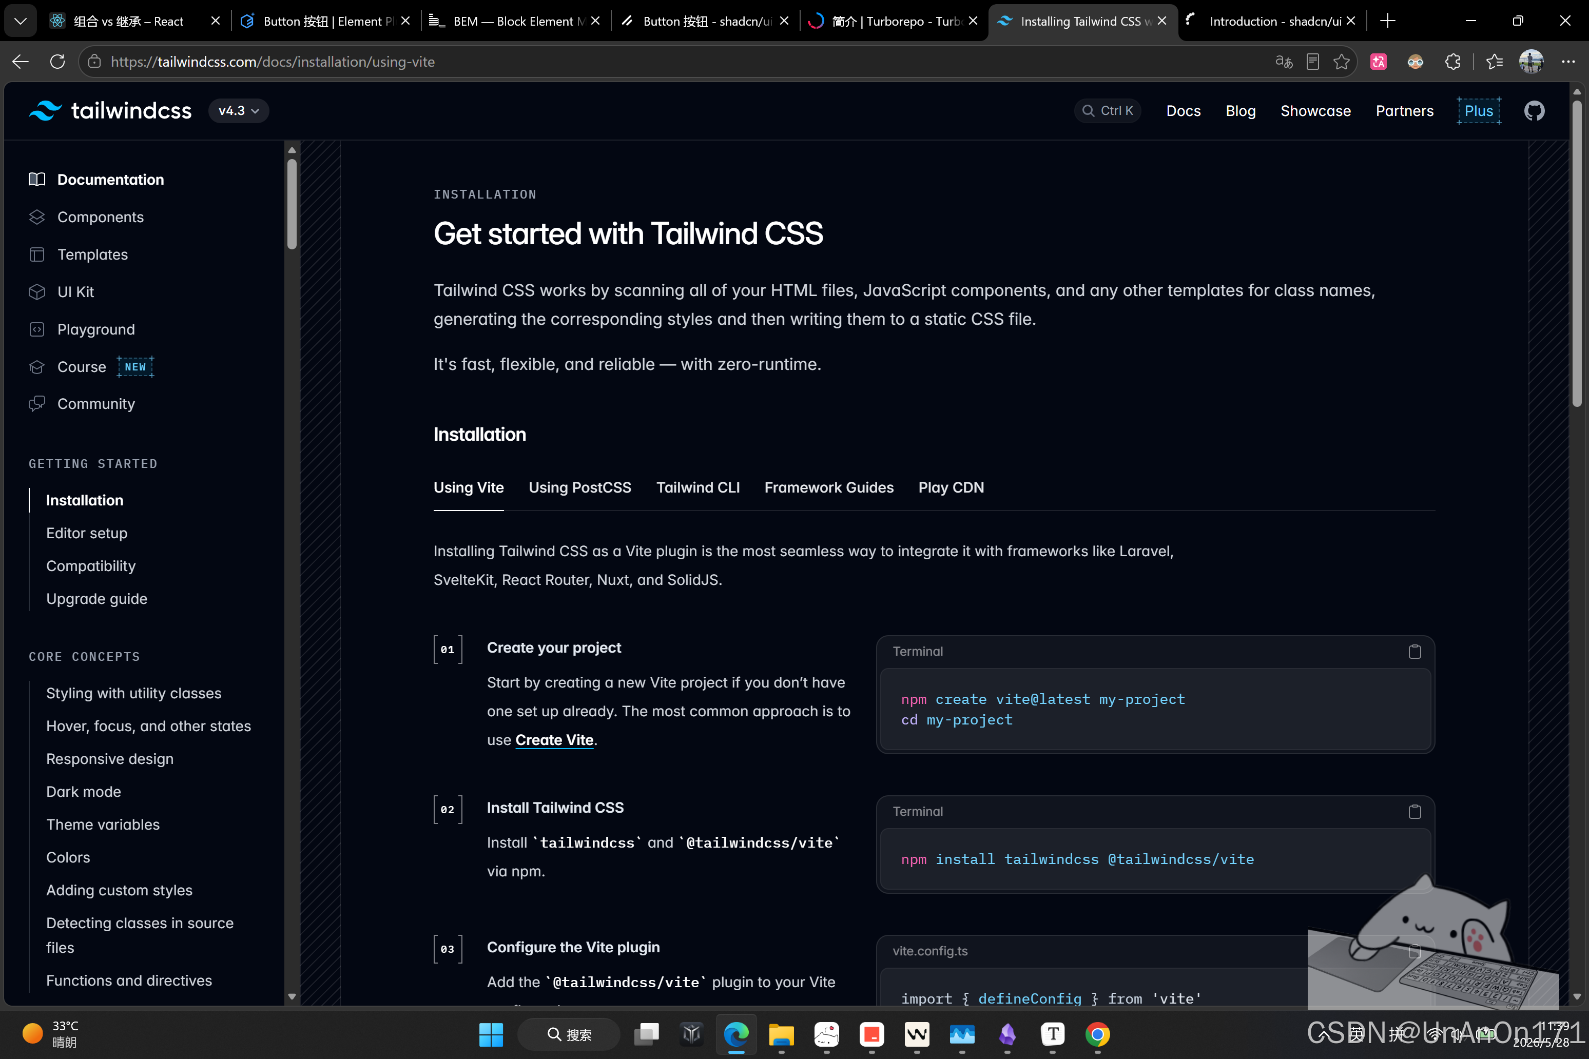
Task: Copy the npm install tailwindcss command
Action: point(1414,811)
